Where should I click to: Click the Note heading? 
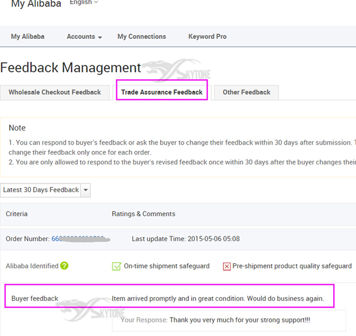17,128
